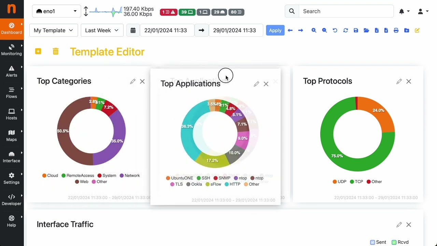437x246 pixels.
Task: Toggle the RemoteAccess legend entry
Action: coord(77,176)
